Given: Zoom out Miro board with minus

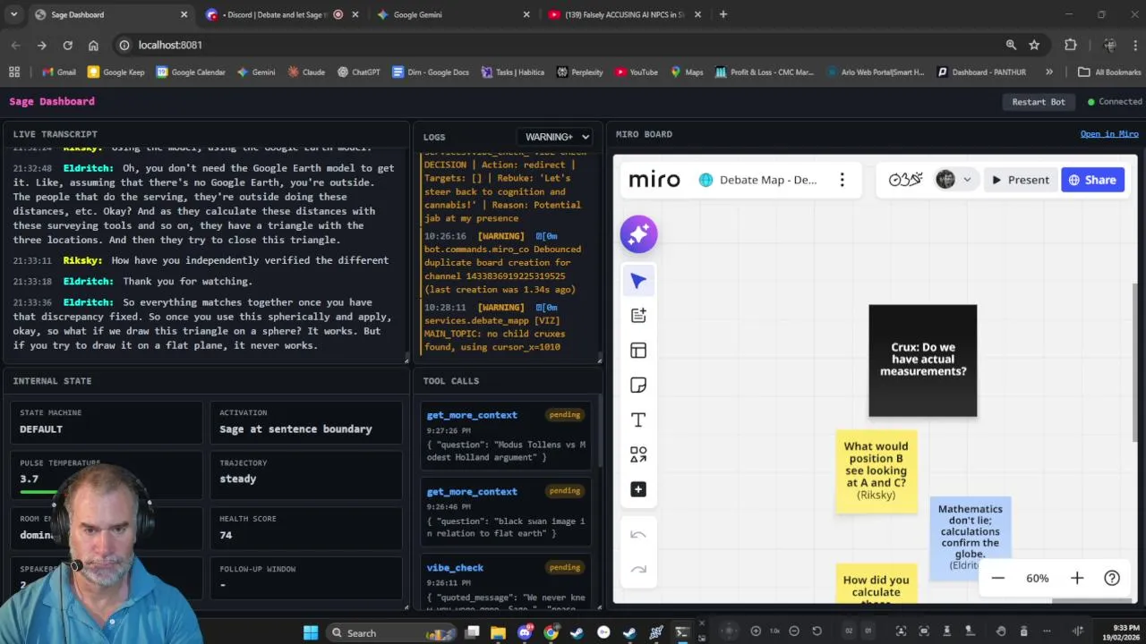Looking at the screenshot, I should (x=998, y=579).
